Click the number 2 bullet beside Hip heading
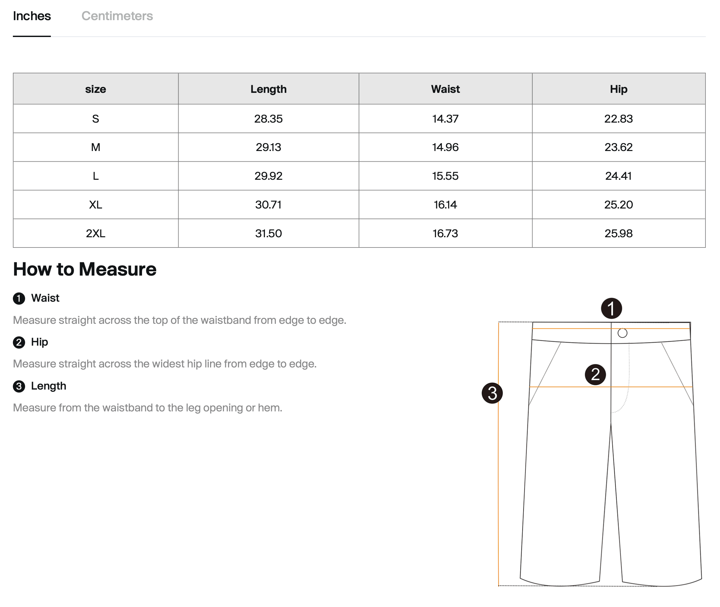This screenshot has height=607, width=720. (x=19, y=342)
